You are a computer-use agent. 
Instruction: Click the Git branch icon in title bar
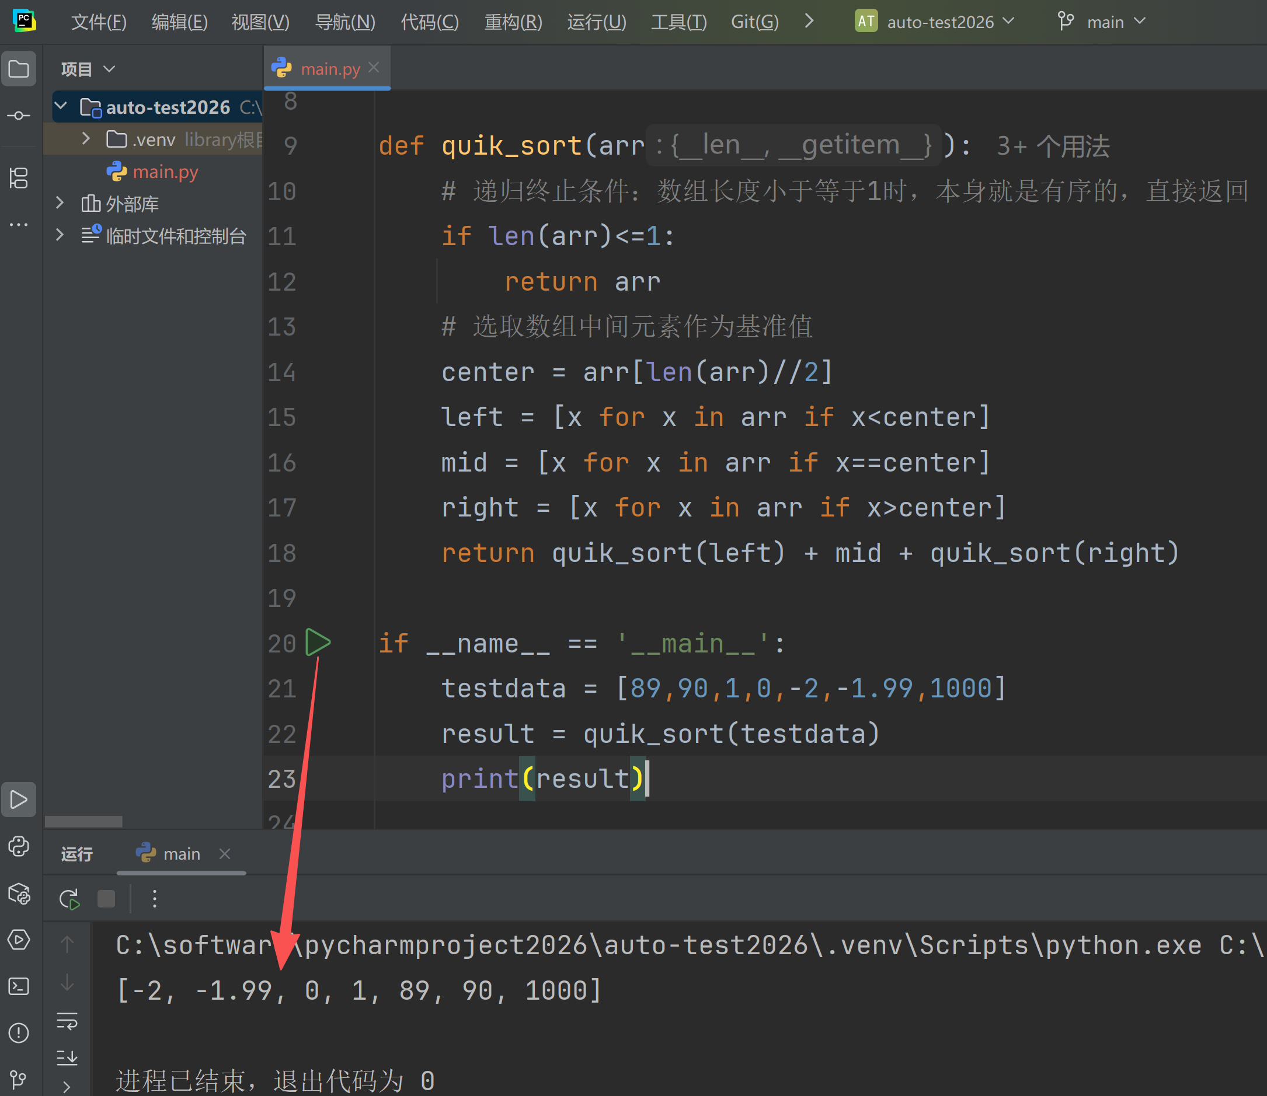(1066, 22)
